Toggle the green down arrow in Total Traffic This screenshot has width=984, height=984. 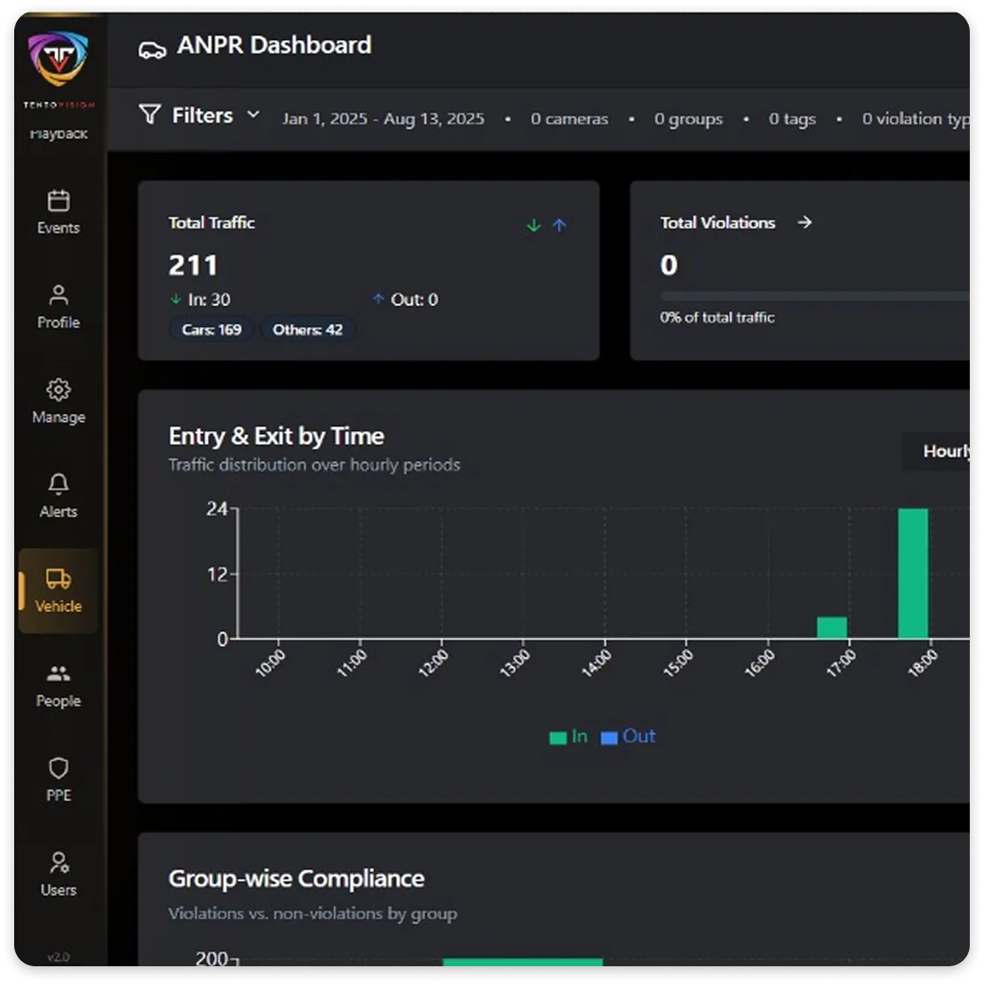click(534, 226)
